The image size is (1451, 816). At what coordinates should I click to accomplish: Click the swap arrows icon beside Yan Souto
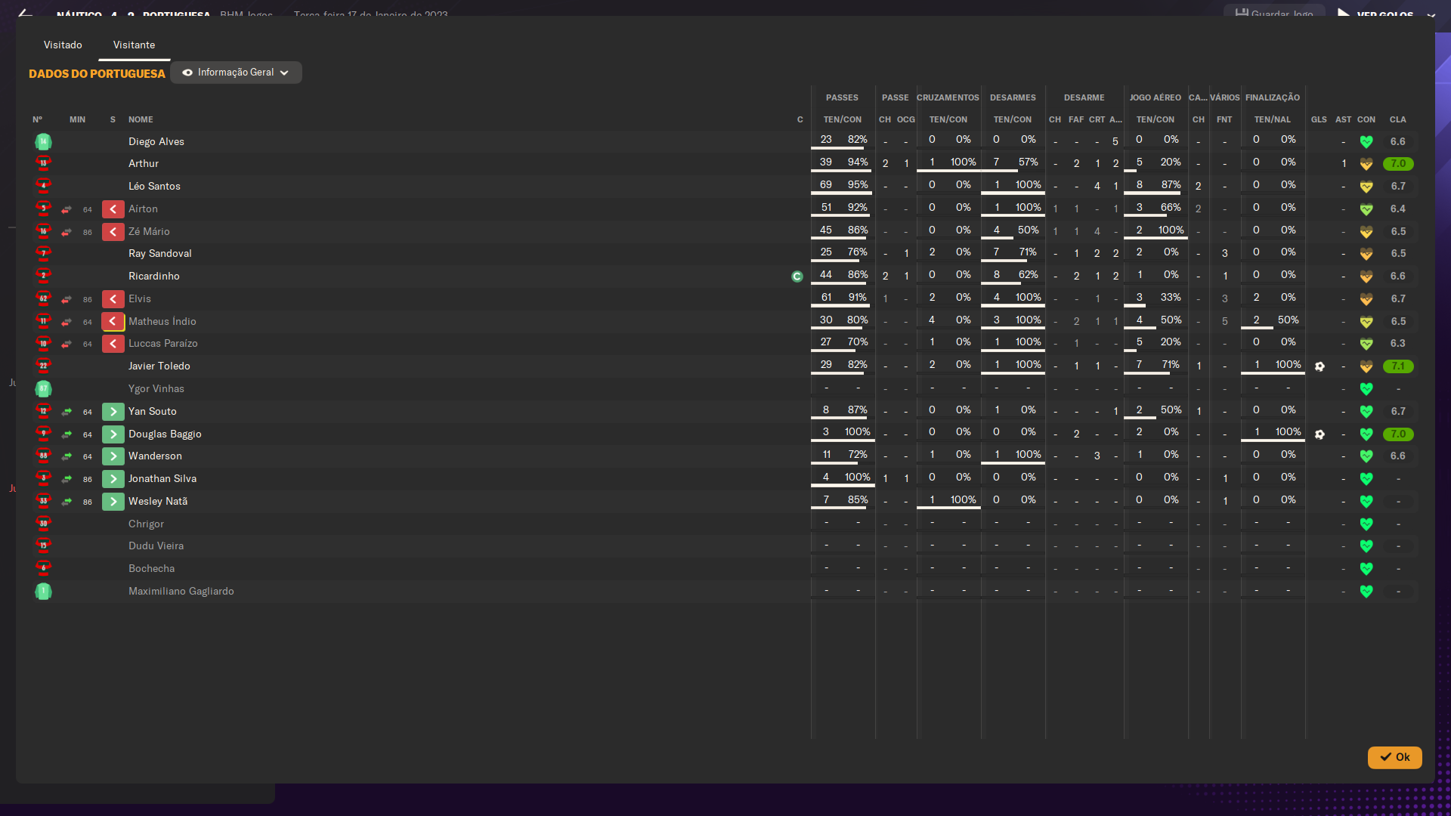point(67,412)
